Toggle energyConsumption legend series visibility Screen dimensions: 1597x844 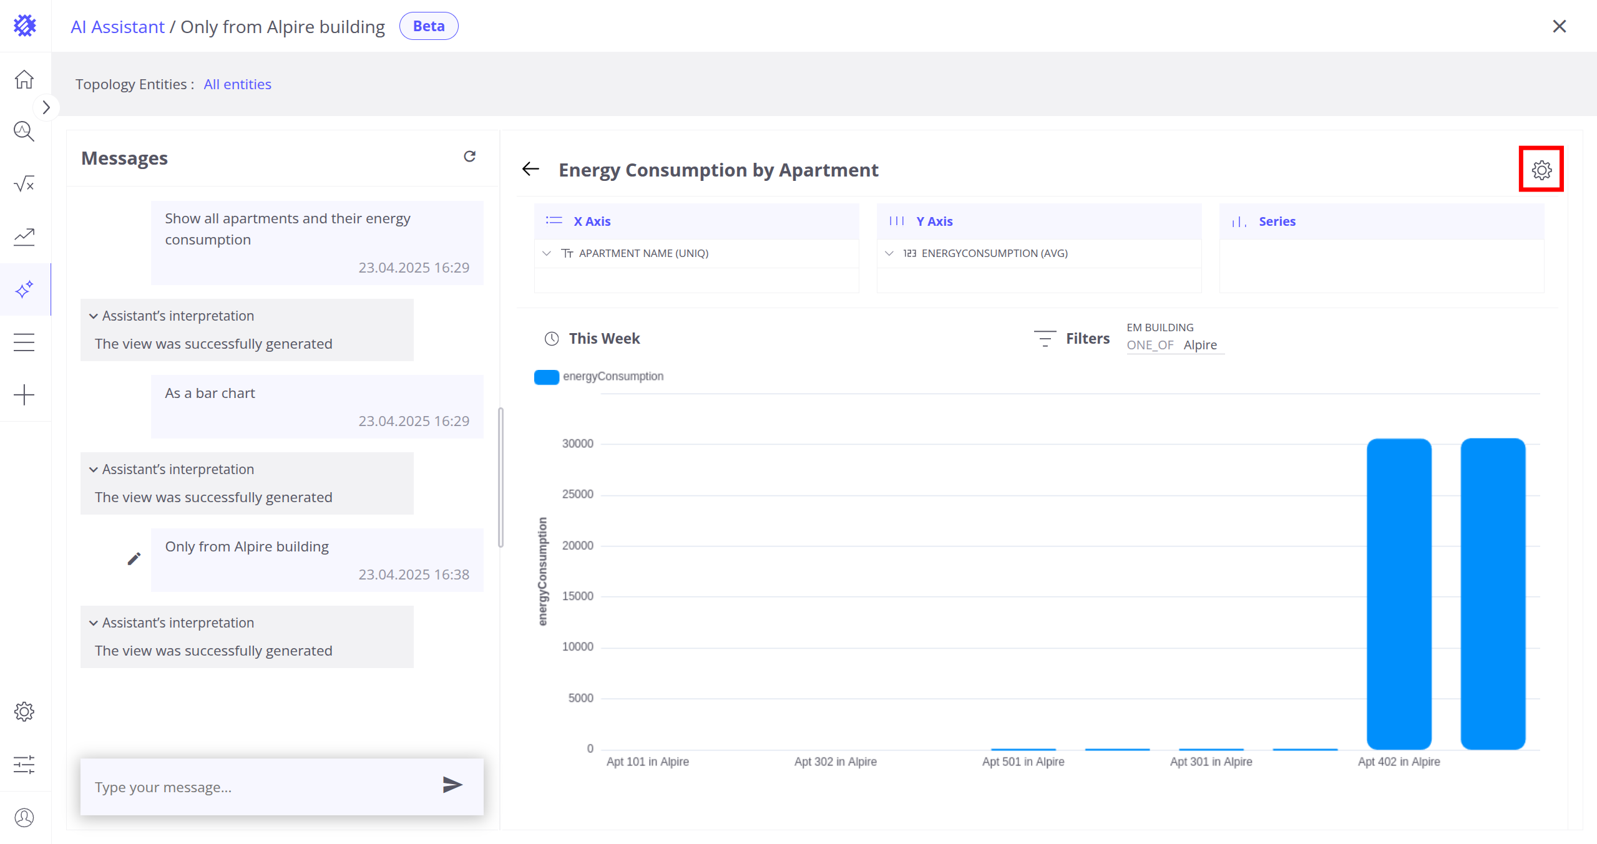[547, 377]
